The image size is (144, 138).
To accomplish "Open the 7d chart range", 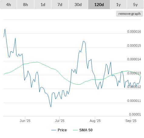I will [60, 5].
